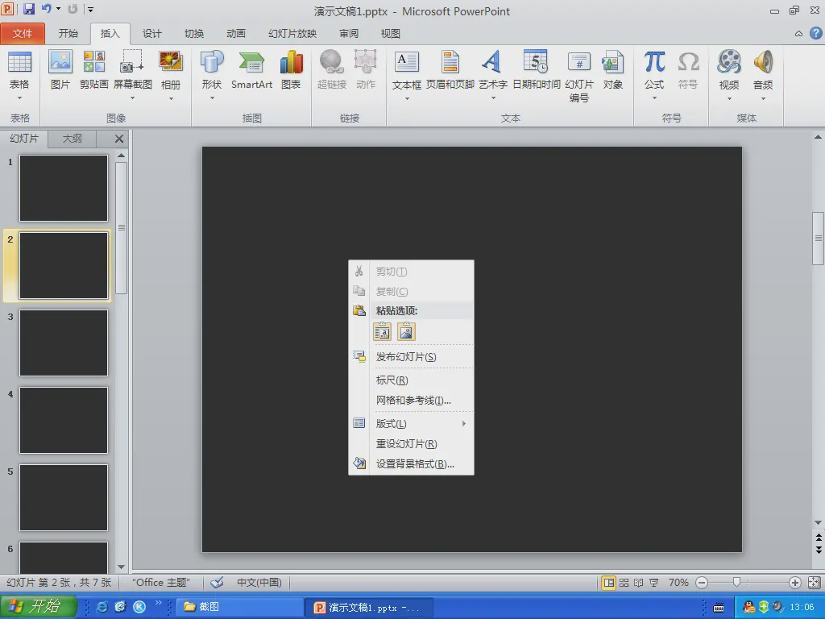Viewport: 825px width, 619px height.
Task: Click the zoom slider handle in status bar
Action: click(x=736, y=582)
